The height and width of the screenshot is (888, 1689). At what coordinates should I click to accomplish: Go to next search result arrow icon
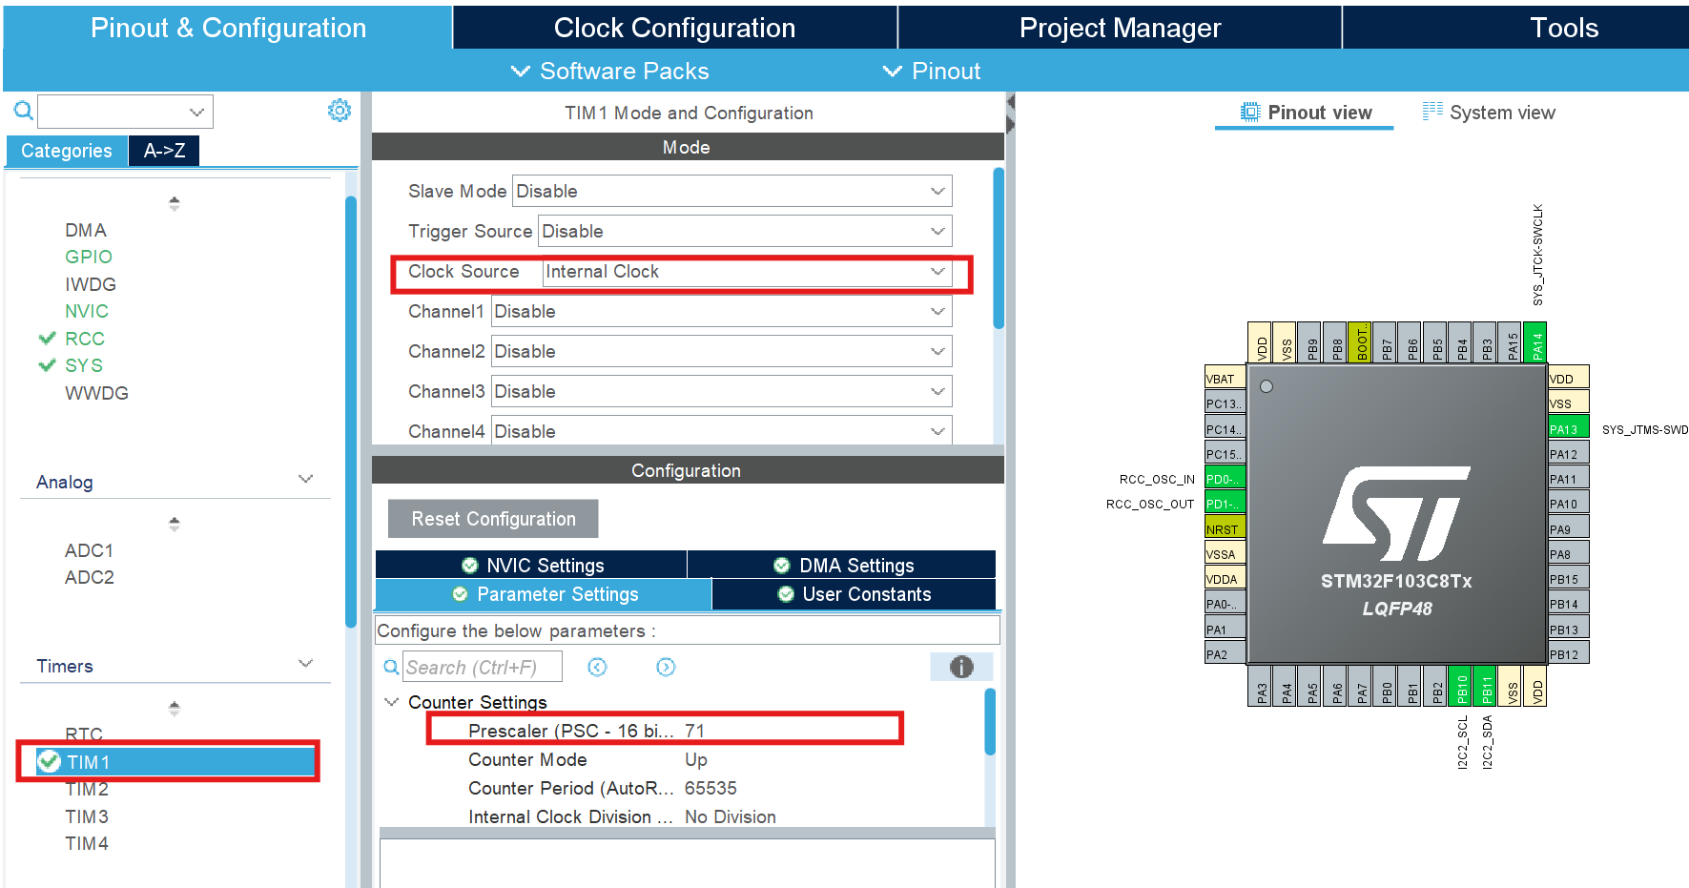click(666, 667)
